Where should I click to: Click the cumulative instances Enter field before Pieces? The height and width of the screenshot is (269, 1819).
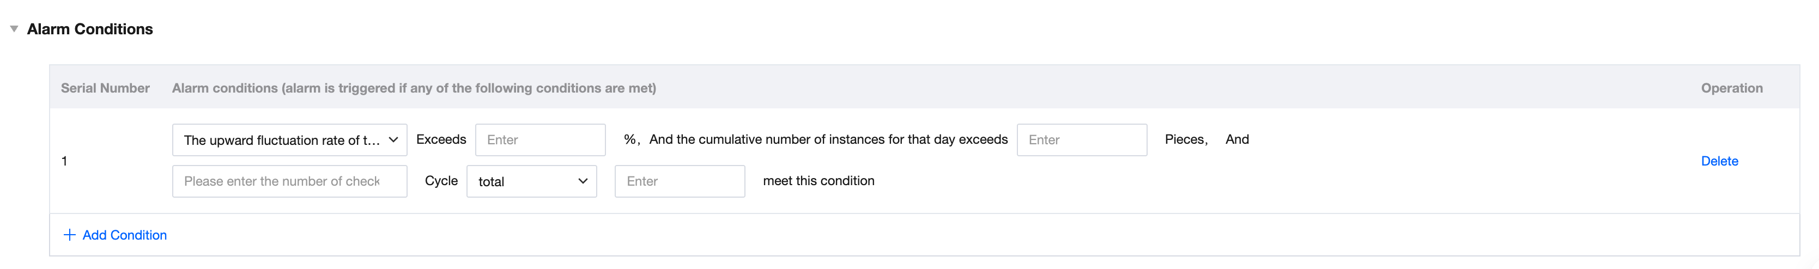pos(1081,140)
